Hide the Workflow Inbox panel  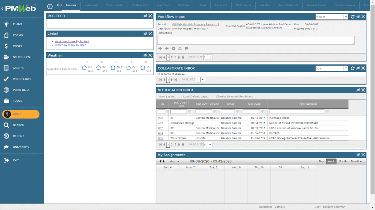pos(358,17)
